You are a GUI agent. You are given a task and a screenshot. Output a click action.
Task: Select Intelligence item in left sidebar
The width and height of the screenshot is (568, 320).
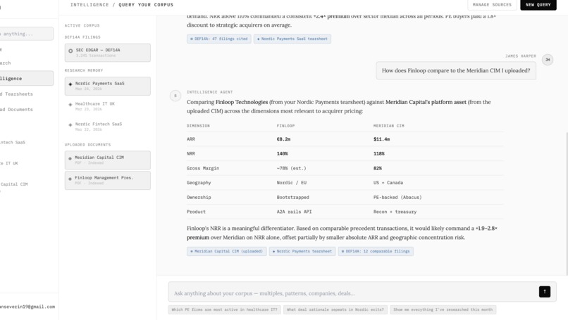pos(27,79)
